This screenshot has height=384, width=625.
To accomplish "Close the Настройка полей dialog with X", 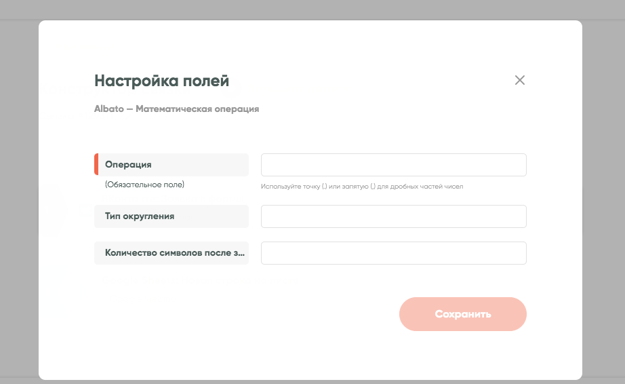I will [520, 80].
